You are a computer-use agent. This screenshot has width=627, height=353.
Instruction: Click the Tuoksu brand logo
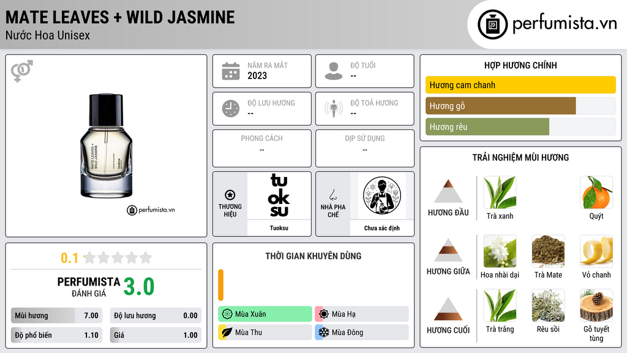coord(279,195)
